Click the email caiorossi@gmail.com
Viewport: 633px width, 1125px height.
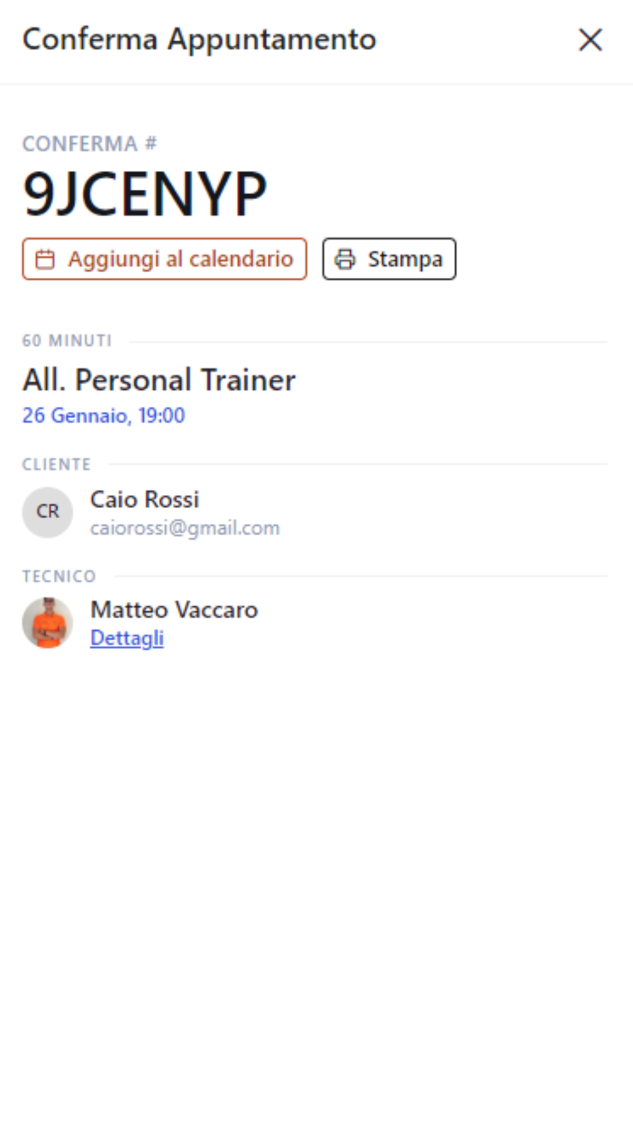(185, 528)
